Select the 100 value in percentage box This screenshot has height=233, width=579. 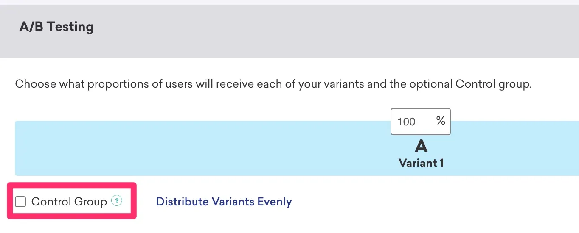[406, 122]
